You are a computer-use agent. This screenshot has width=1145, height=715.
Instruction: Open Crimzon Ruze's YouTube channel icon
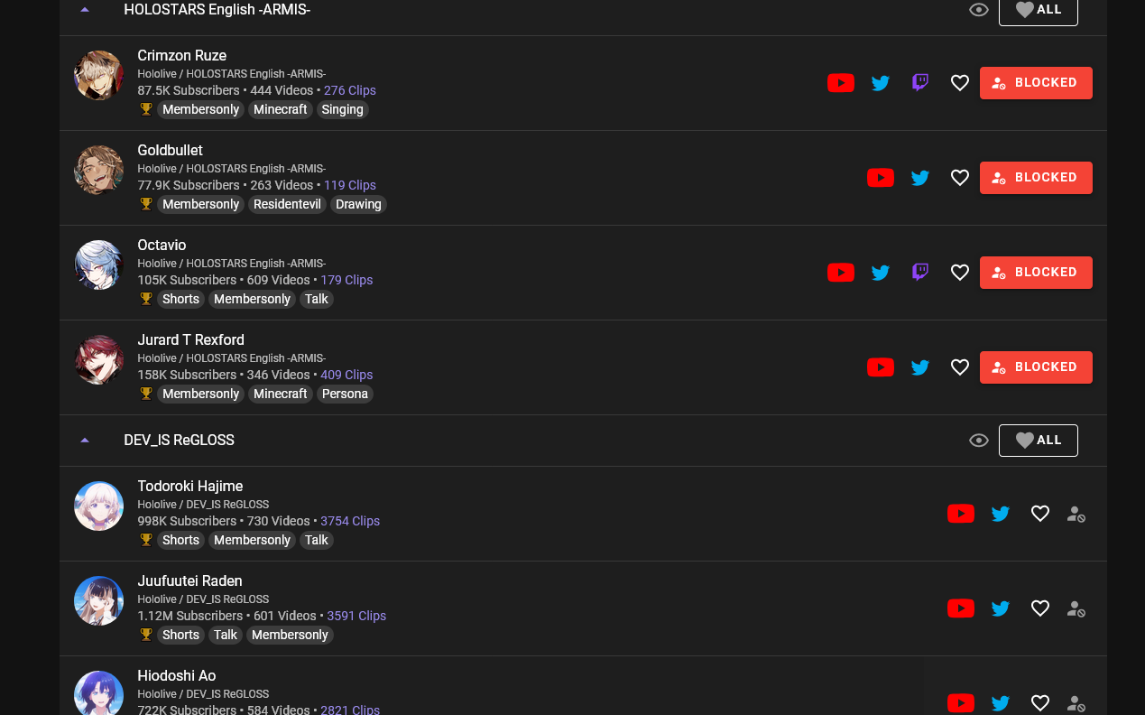coord(841,83)
